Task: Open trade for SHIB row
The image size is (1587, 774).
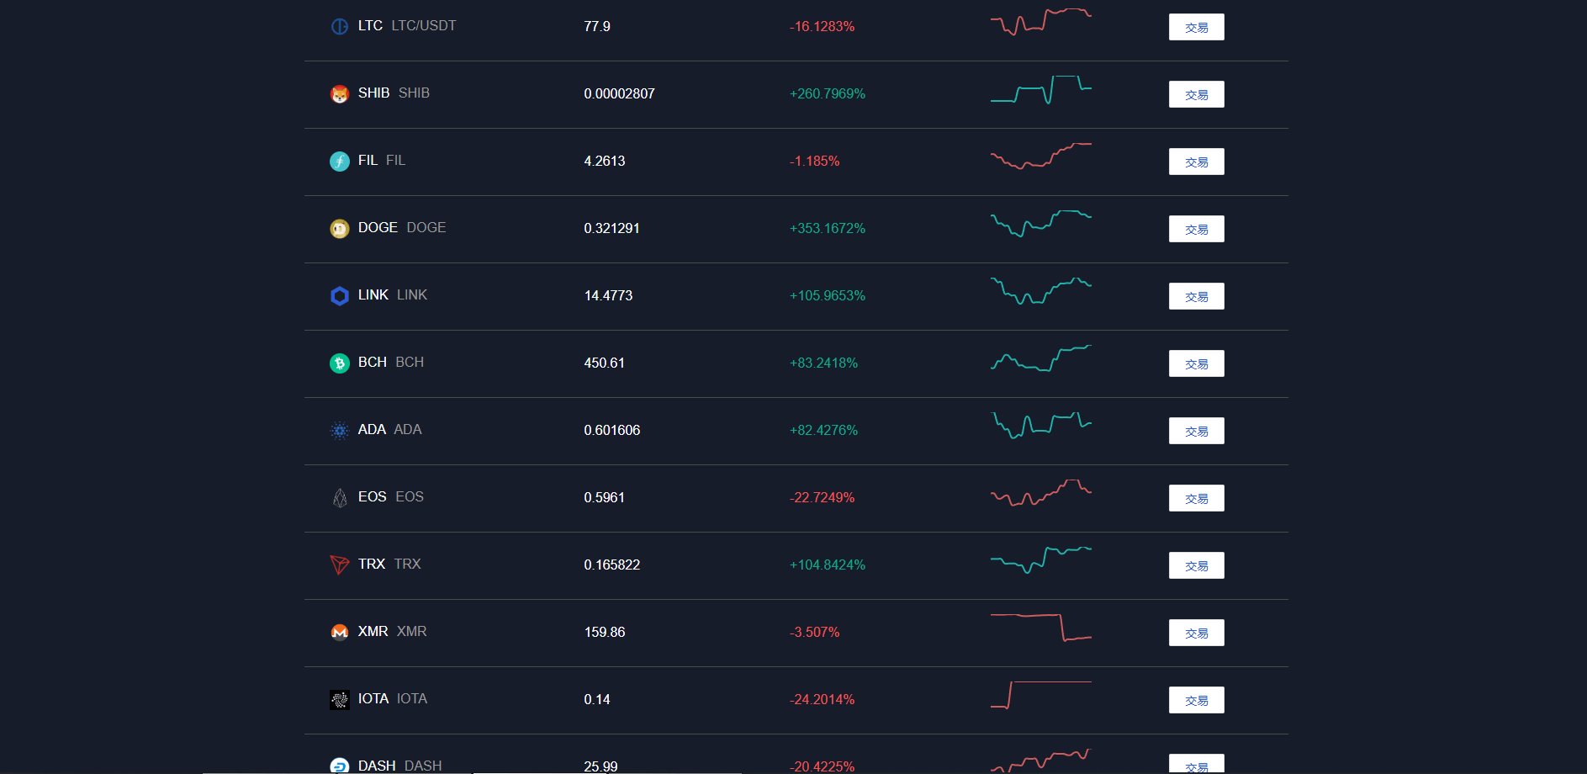Action: [1196, 94]
